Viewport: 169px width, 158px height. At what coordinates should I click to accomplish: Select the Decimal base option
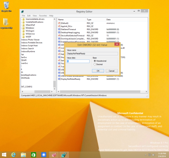(98, 64)
